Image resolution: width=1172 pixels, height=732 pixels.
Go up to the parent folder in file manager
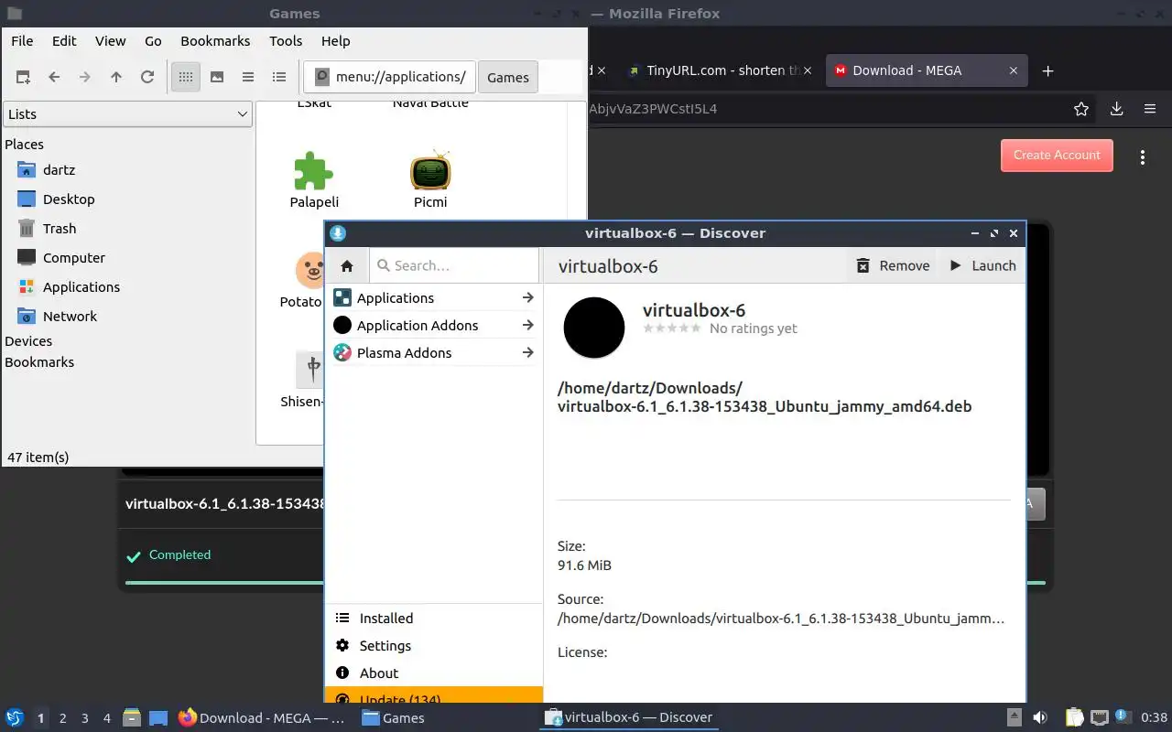[116, 77]
